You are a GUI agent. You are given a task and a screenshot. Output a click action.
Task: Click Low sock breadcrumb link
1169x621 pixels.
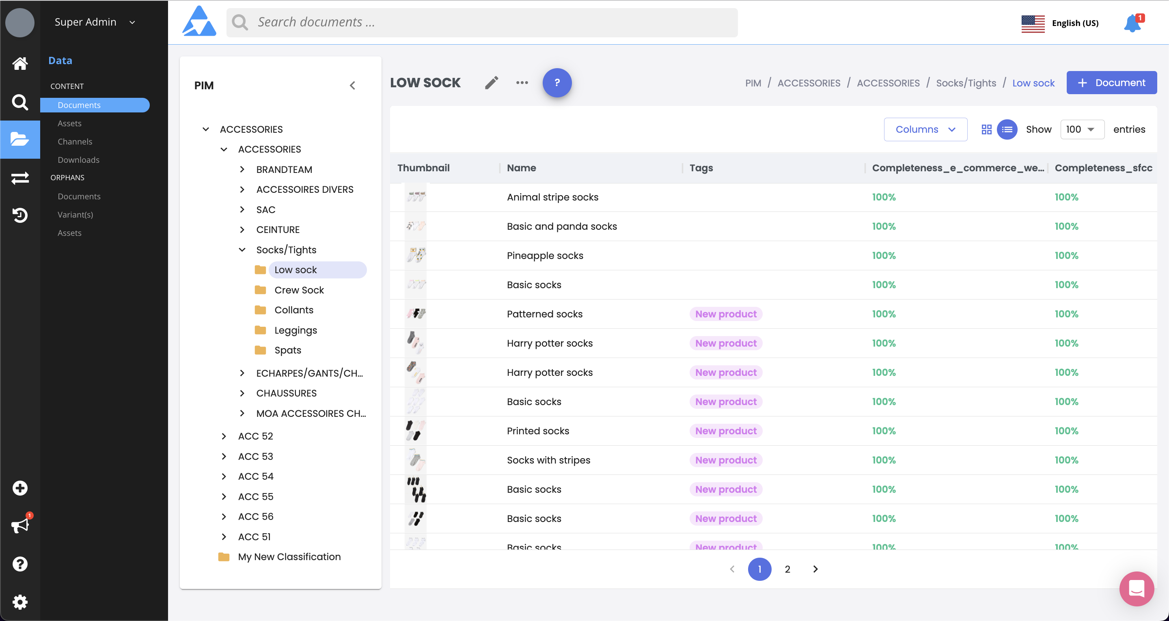pos(1033,83)
